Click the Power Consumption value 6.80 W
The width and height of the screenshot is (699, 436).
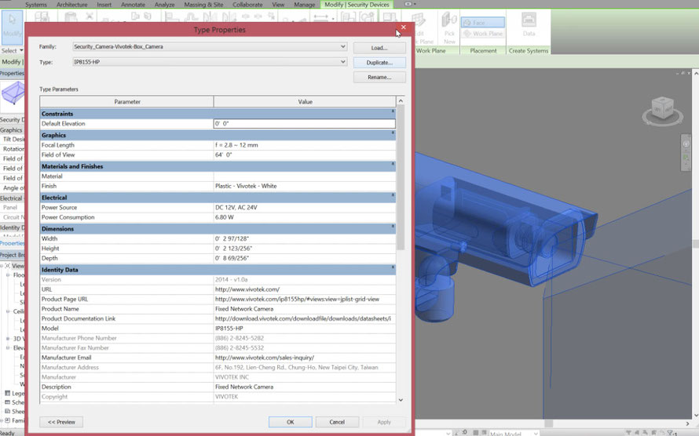click(305, 217)
